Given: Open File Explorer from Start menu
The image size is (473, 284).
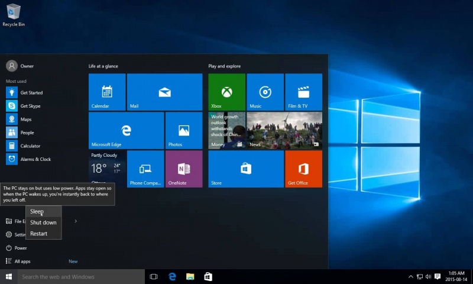Looking at the screenshot, I should pos(15,221).
